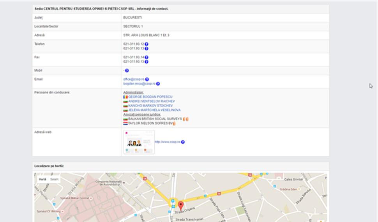Image resolution: width=378 pixels, height=222 pixels.
Task: Open the csop.ro website preview thumbnail
Action: pos(139,142)
